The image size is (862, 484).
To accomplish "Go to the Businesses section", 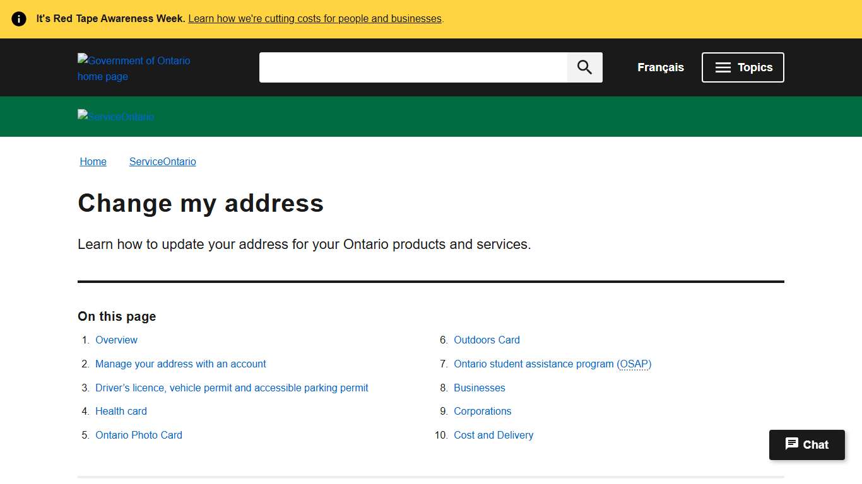I will click(x=480, y=388).
